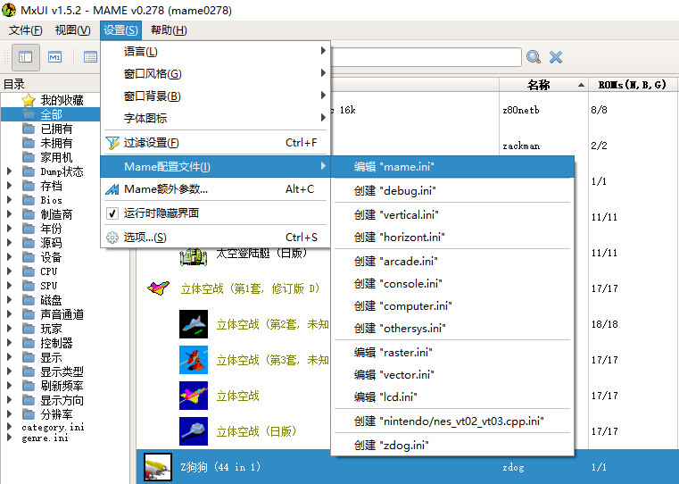Click the folder icon beside 家用机
Screen dimensions: 679x484
click(29, 157)
